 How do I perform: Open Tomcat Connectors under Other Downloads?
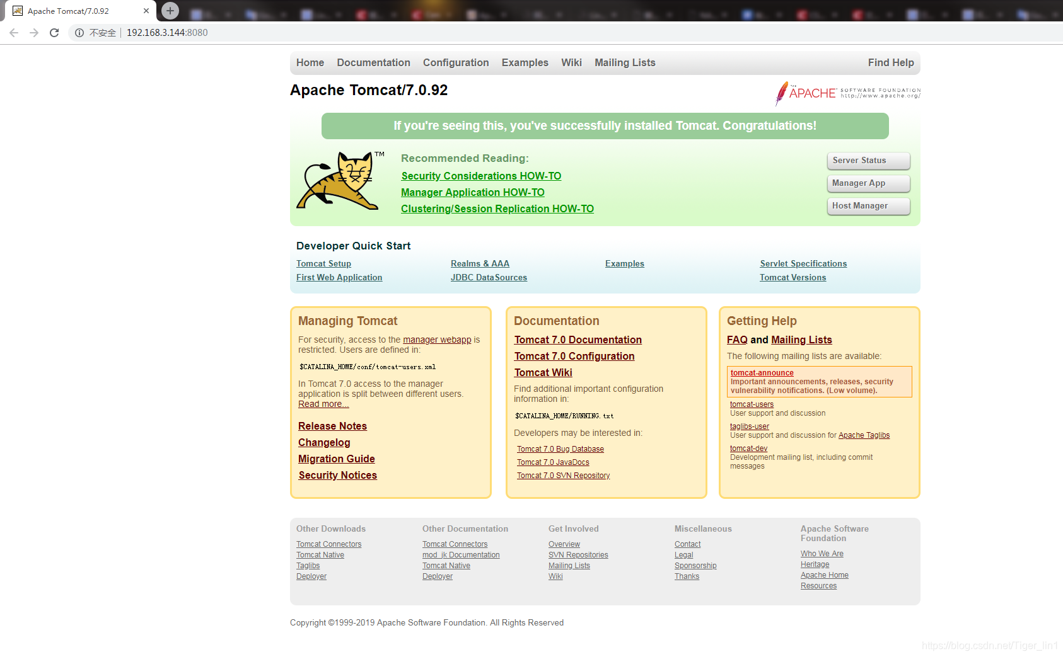click(329, 544)
